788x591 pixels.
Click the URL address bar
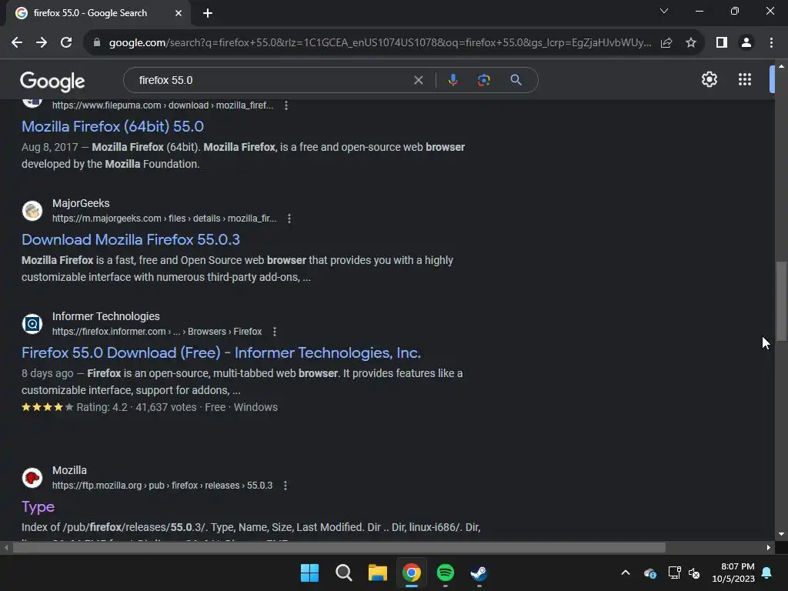coord(379,43)
